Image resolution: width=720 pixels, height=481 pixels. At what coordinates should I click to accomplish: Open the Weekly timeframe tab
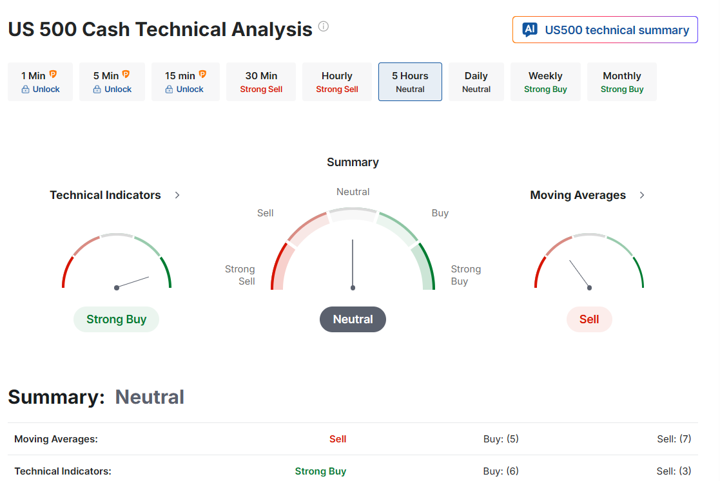[x=545, y=82]
